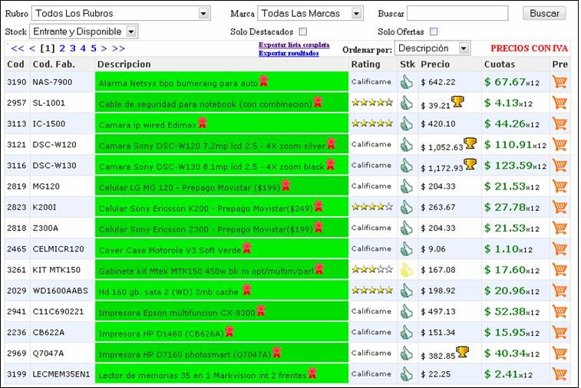Open Exportar resultados link
The width and height of the screenshot is (581, 388).
pos(289,53)
